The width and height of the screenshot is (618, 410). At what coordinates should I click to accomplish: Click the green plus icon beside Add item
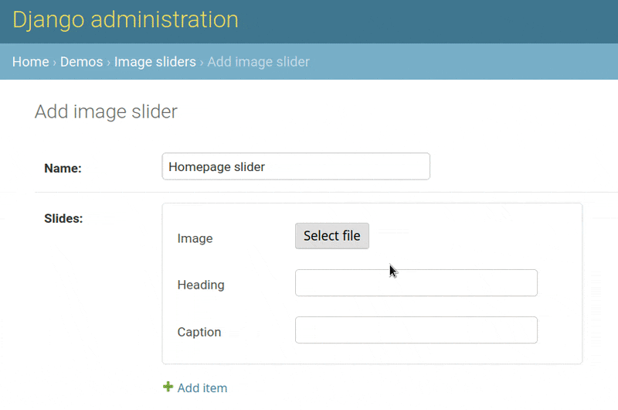click(x=168, y=387)
